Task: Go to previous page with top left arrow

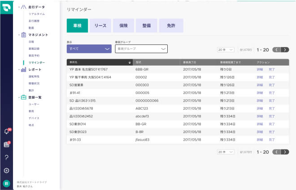Action: (277, 49)
